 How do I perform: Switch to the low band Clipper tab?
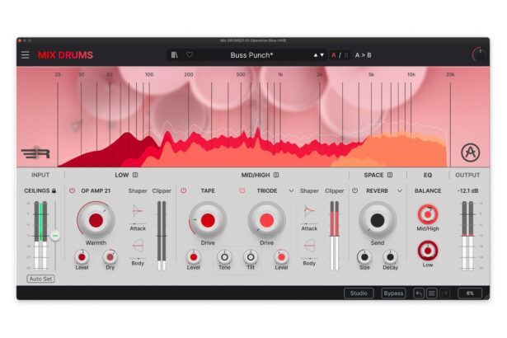162,190
